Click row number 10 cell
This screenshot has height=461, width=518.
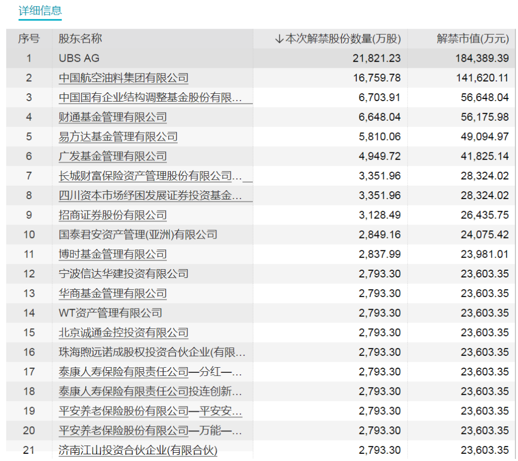point(29,235)
